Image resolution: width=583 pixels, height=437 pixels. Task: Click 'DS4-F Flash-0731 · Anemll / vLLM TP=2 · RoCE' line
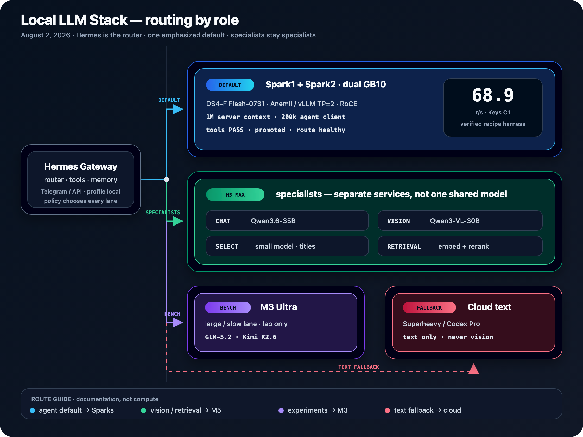pos(282,104)
